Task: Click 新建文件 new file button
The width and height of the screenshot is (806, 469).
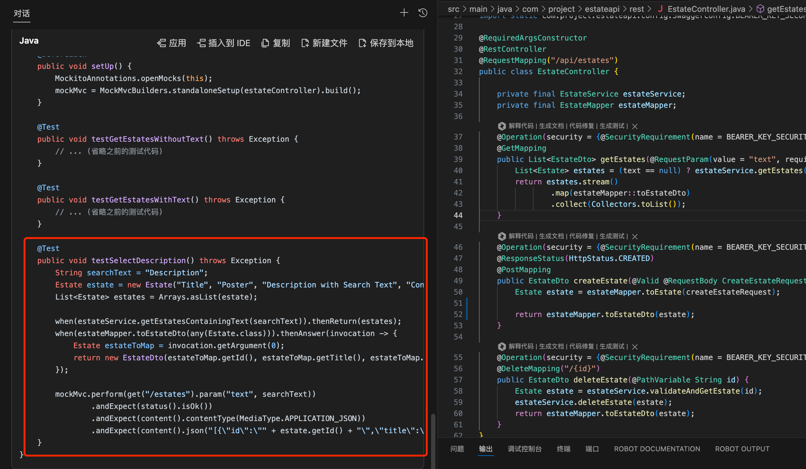Action: pyautogui.click(x=324, y=43)
